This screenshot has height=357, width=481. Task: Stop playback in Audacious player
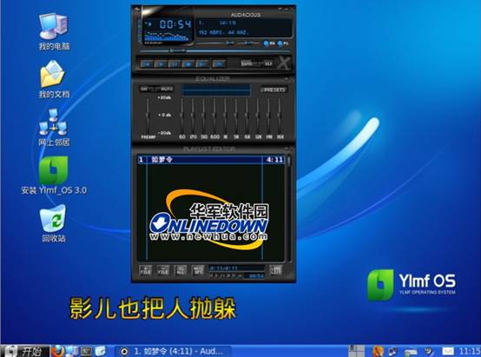click(188, 64)
